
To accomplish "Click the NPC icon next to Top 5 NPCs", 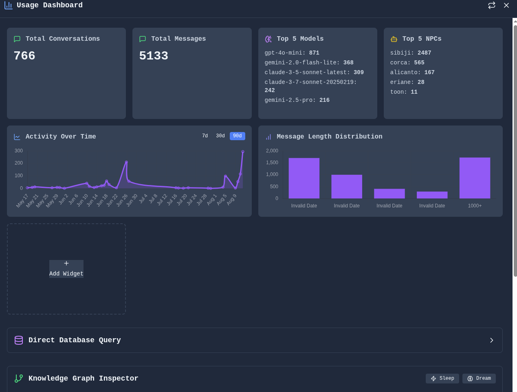I will [x=394, y=39].
